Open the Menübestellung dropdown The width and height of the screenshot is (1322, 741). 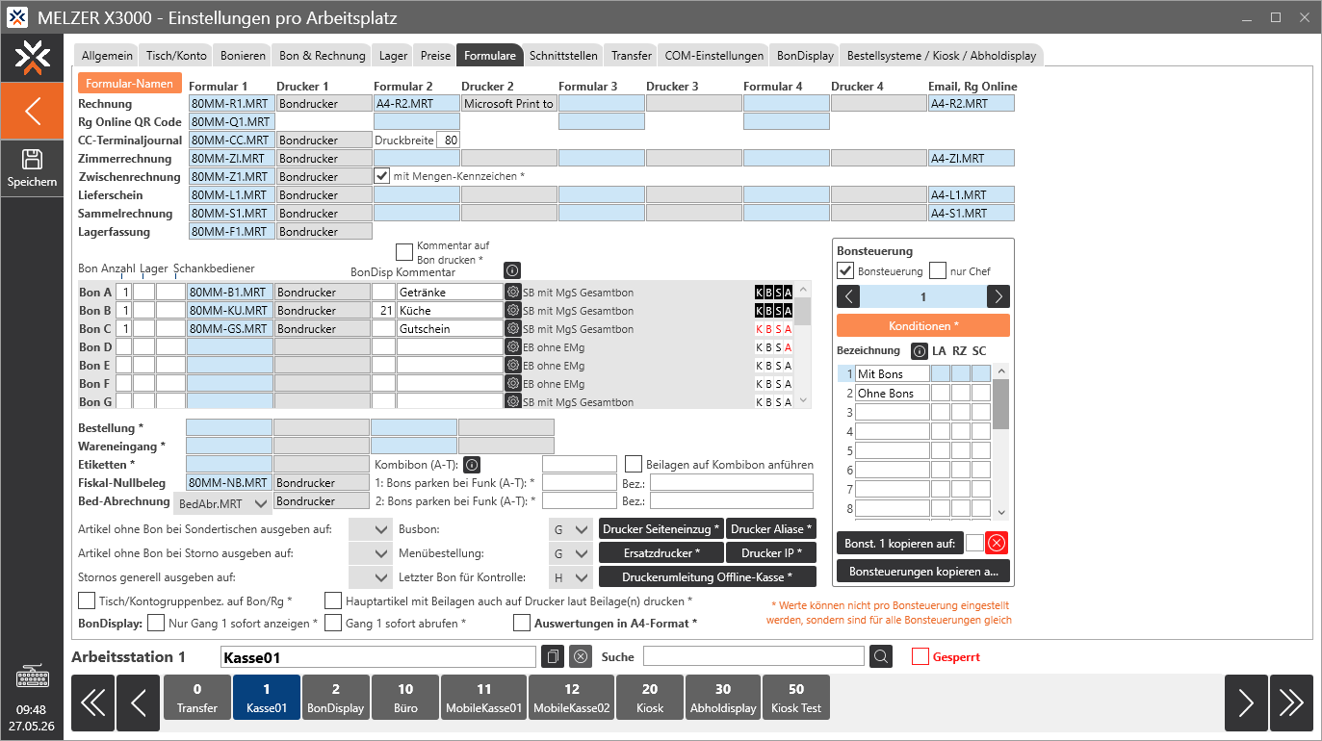[570, 553]
